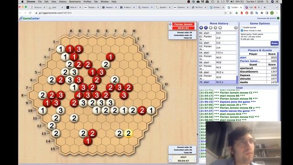The height and width of the screenshot is (165, 293).
Task: Click turn arrow icon next to Florian Jamain
Action: click(x=170, y=24)
